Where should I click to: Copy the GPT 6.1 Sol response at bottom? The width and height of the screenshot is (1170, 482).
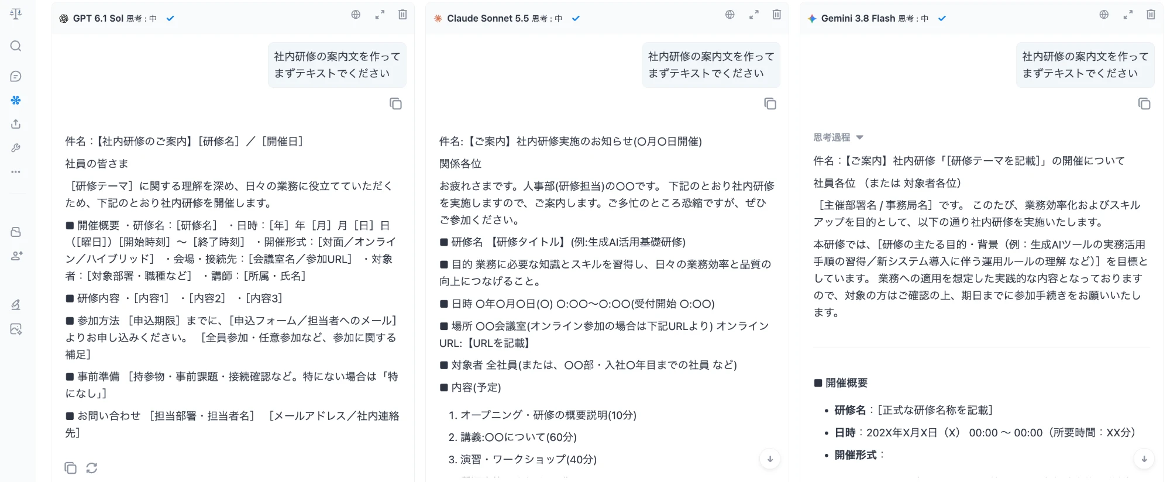[x=70, y=467]
